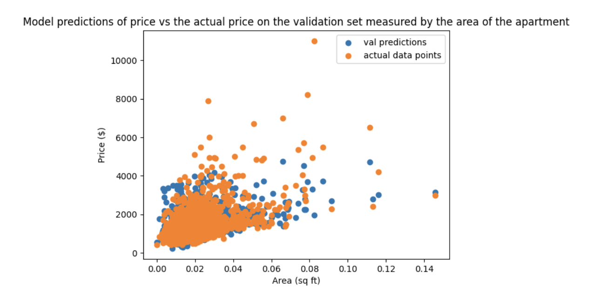Click the orange point just above price 8000
The height and width of the screenshot is (294, 592).
(308, 95)
